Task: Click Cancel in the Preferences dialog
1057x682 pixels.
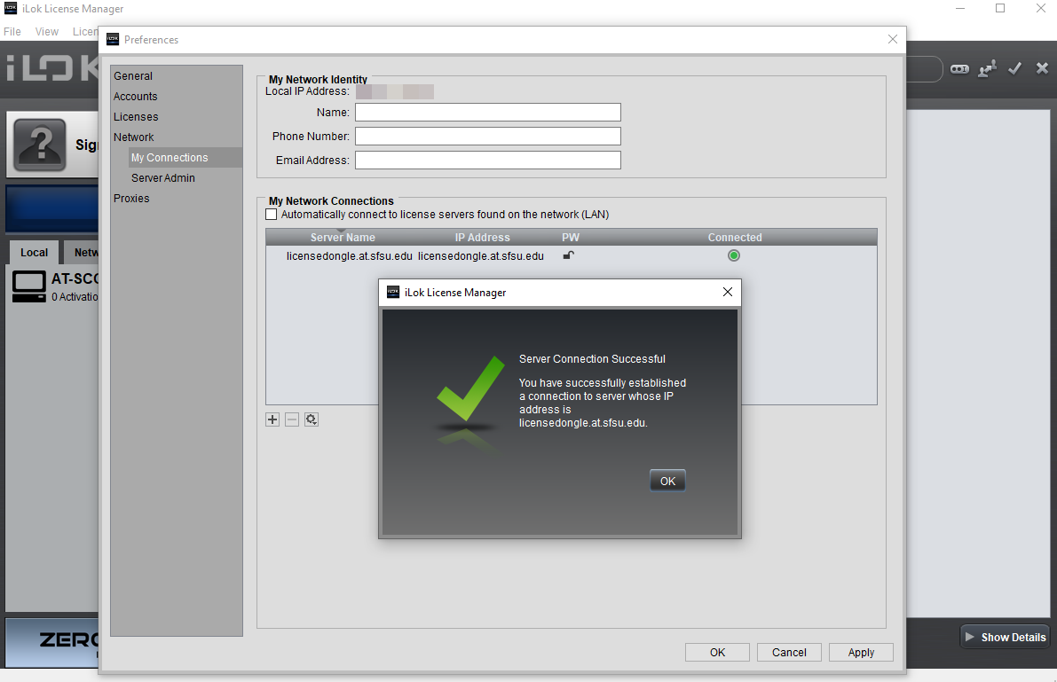Action: (789, 653)
